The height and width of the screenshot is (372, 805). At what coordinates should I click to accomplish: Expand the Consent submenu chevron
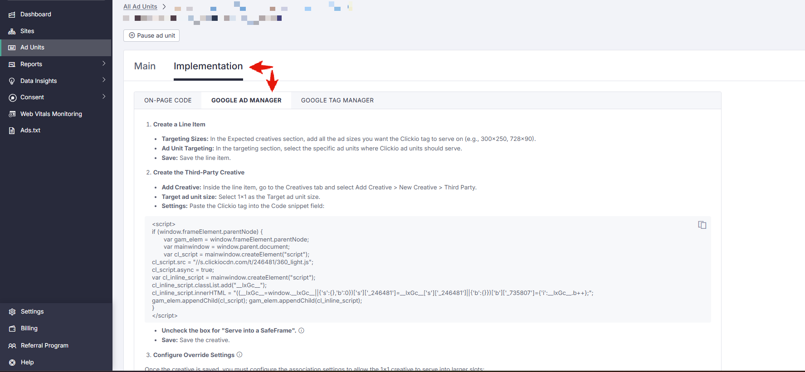pyautogui.click(x=104, y=97)
